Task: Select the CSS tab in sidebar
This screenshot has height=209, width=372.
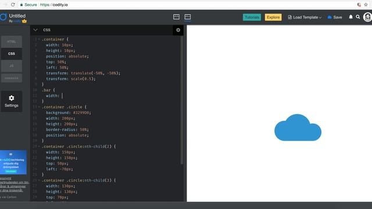Action: [12, 54]
